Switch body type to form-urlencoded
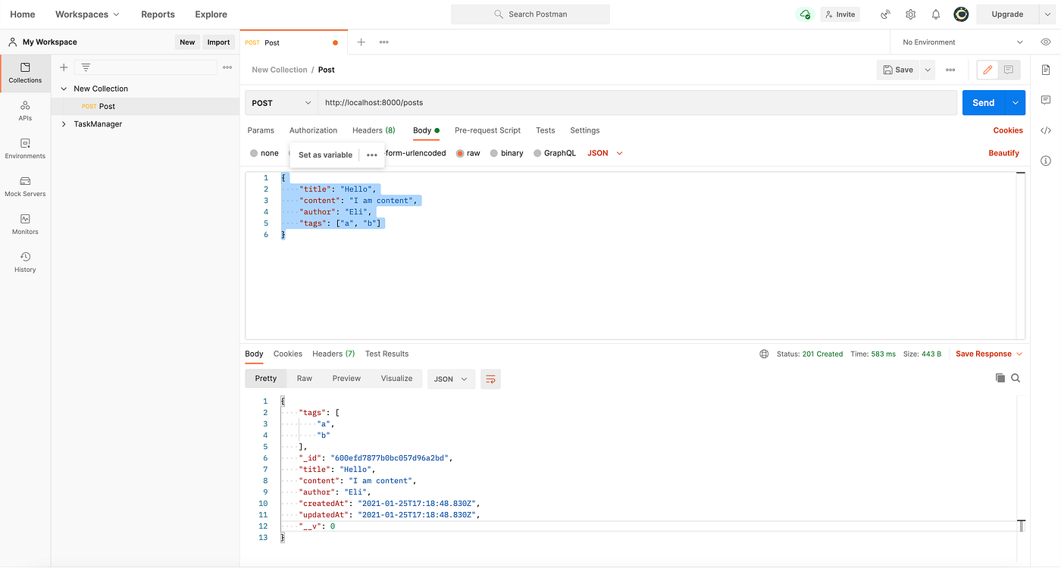 tap(415, 152)
